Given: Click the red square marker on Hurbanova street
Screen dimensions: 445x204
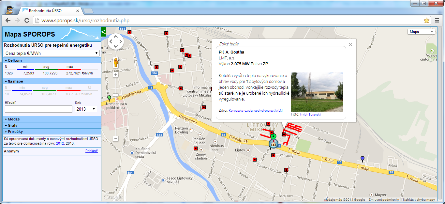Looking at the screenshot, I should [x=166, y=33].
